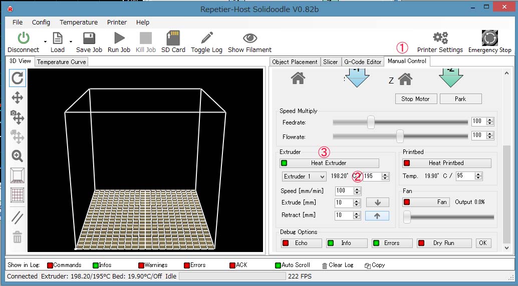Expand the Disconnect dropdown arrow
Image resolution: width=518 pixels, height=286 pixels.
[x=45, y=41]
